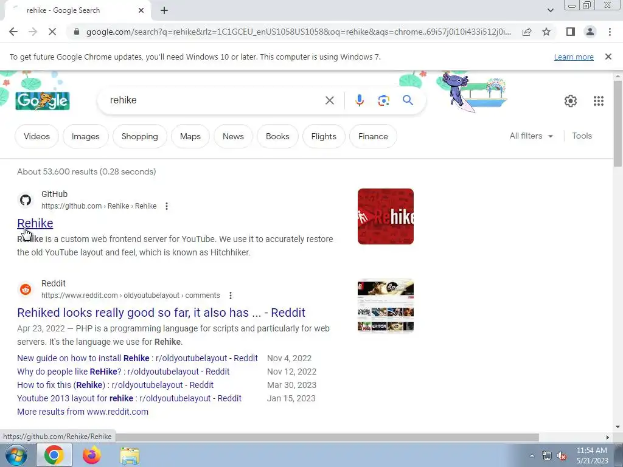
Task: Click the muted volume tray icon
Action: click(x=562, y=455)
